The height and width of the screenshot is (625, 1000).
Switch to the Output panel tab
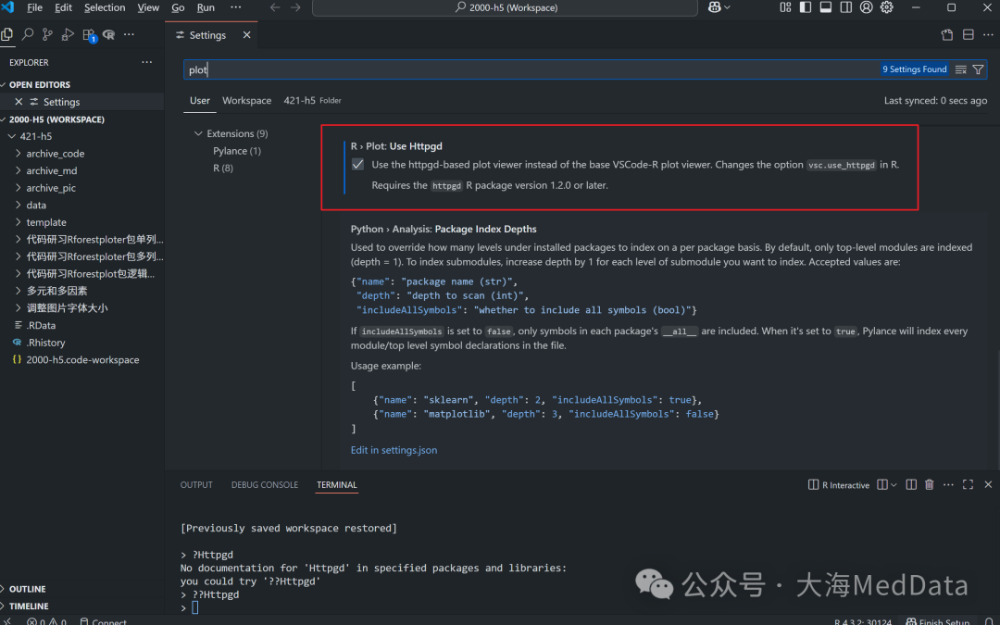(x=196, y=484)
